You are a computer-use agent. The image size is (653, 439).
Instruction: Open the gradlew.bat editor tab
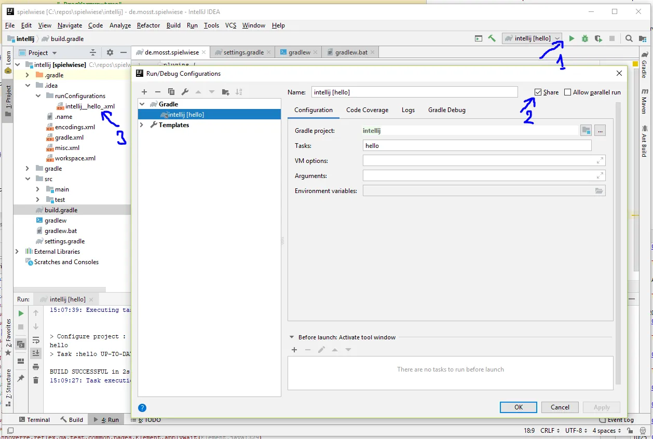point(351,52)
